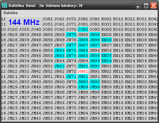Click the highlighted KN08 cell
The width and height of the screenshot is (159, 123).
[x=106, y=40]
